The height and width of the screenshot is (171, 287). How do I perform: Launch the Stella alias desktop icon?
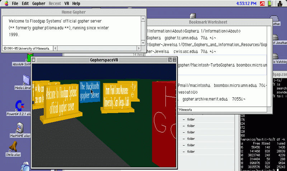click(14, 146)
